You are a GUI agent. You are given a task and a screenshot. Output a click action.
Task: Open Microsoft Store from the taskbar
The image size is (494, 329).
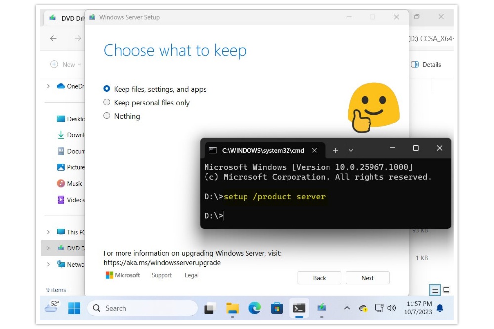click(277, 308)
